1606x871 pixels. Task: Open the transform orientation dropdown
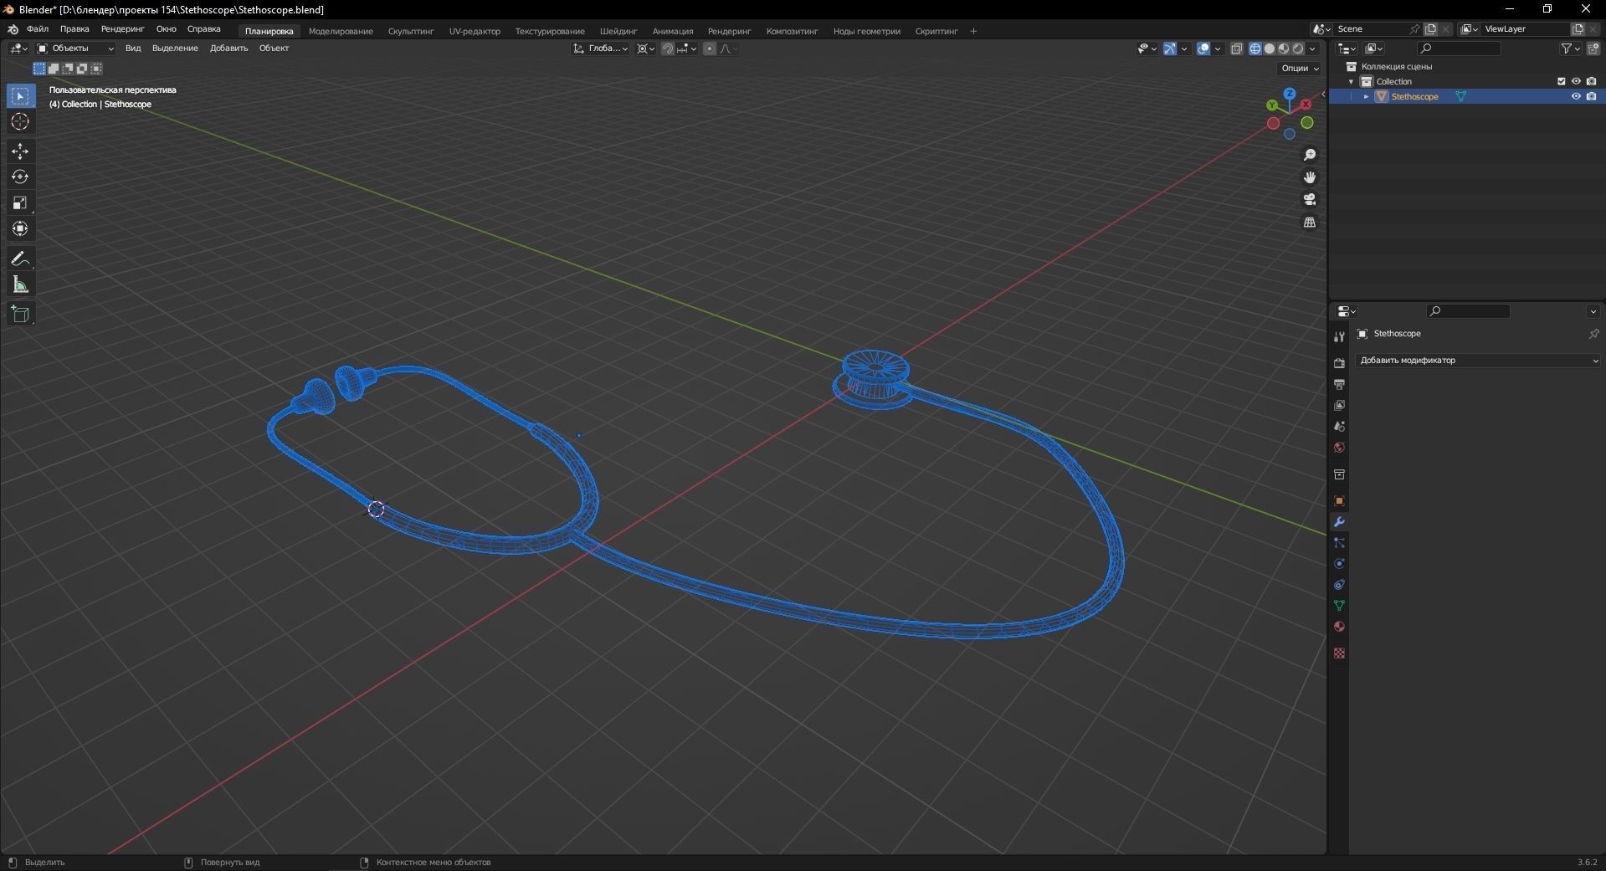(600, 49)
